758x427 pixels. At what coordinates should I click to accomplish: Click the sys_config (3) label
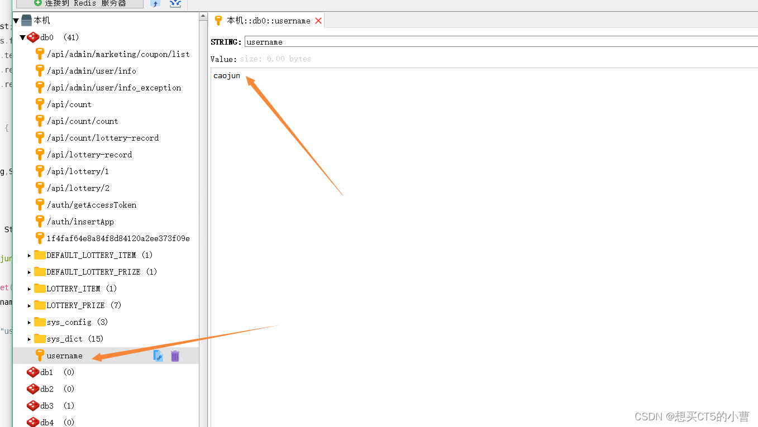pos(77,322)
